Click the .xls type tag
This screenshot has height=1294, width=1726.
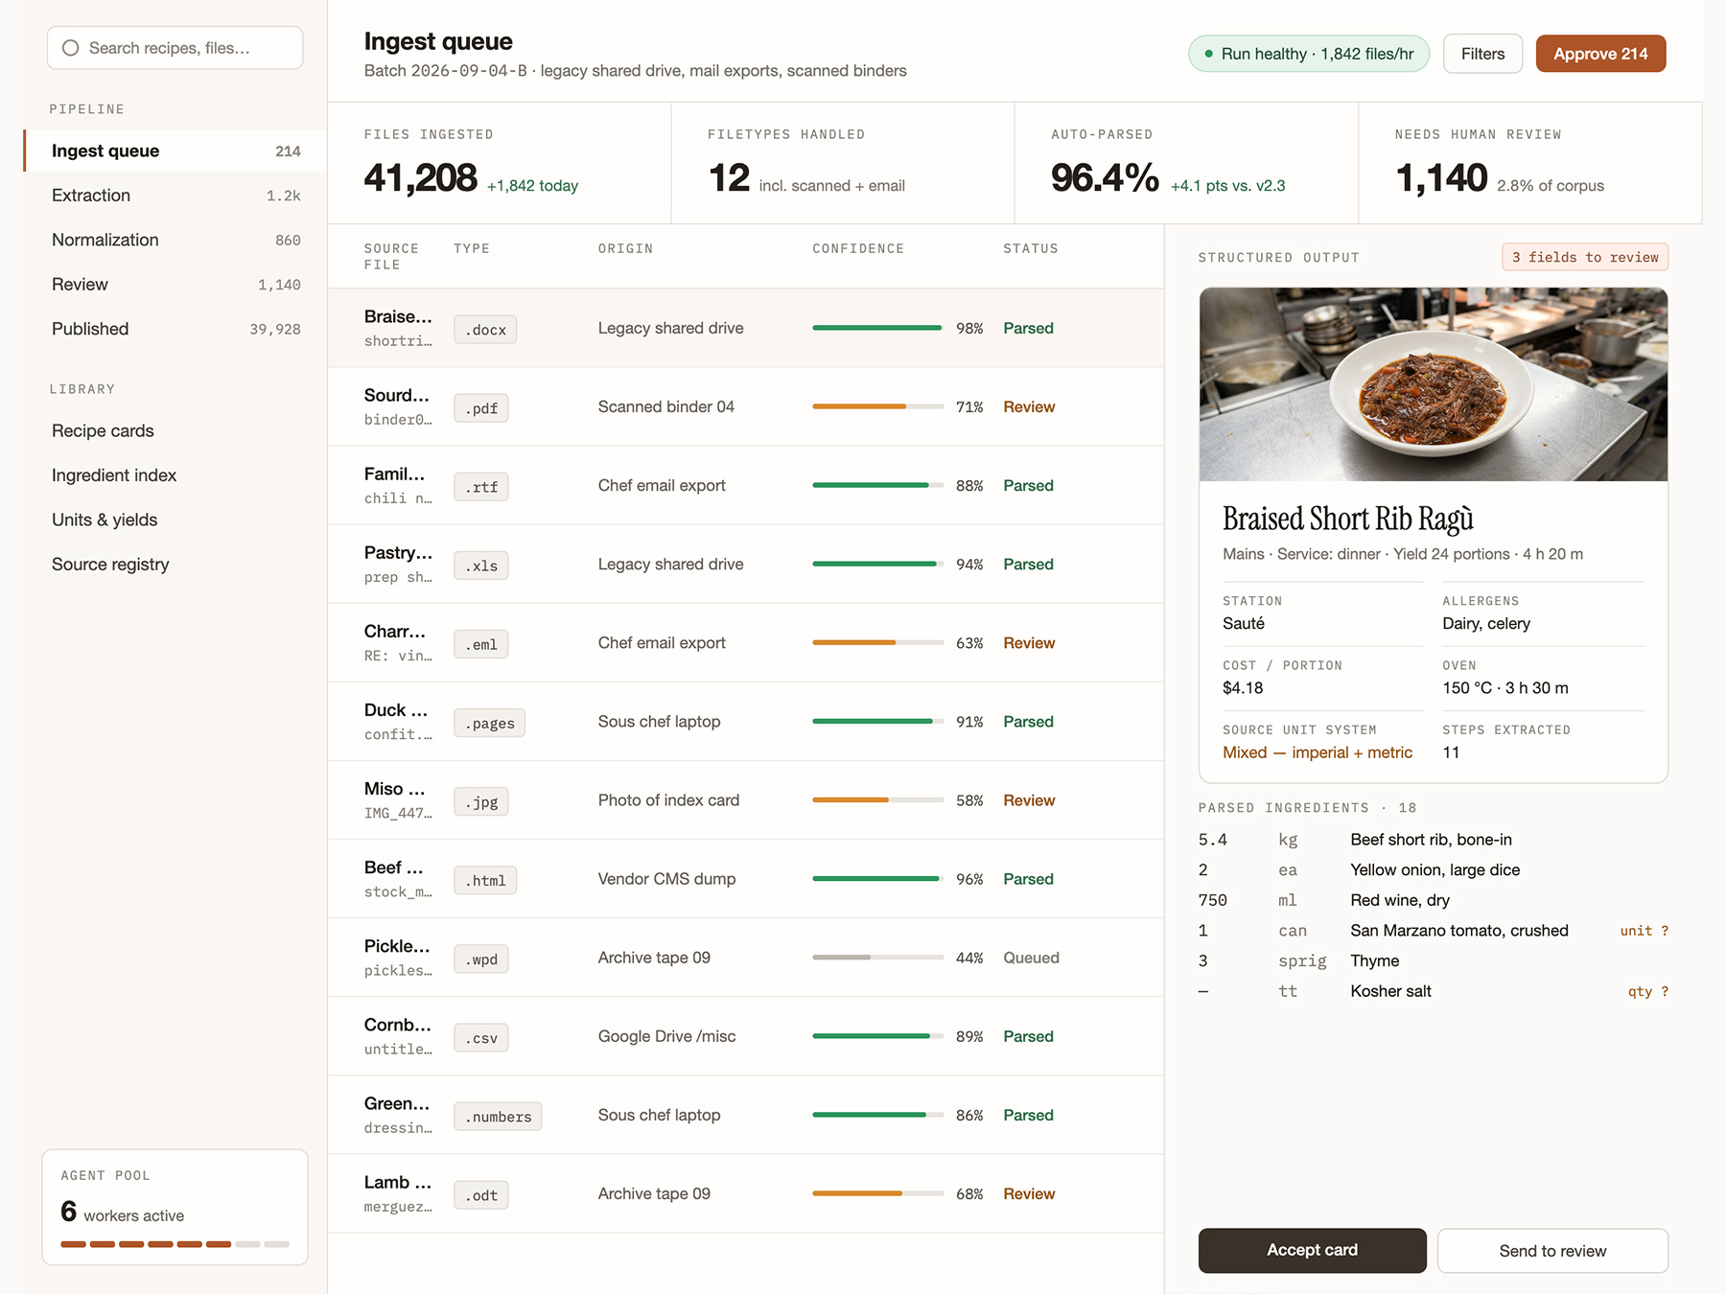click(481, 566)
